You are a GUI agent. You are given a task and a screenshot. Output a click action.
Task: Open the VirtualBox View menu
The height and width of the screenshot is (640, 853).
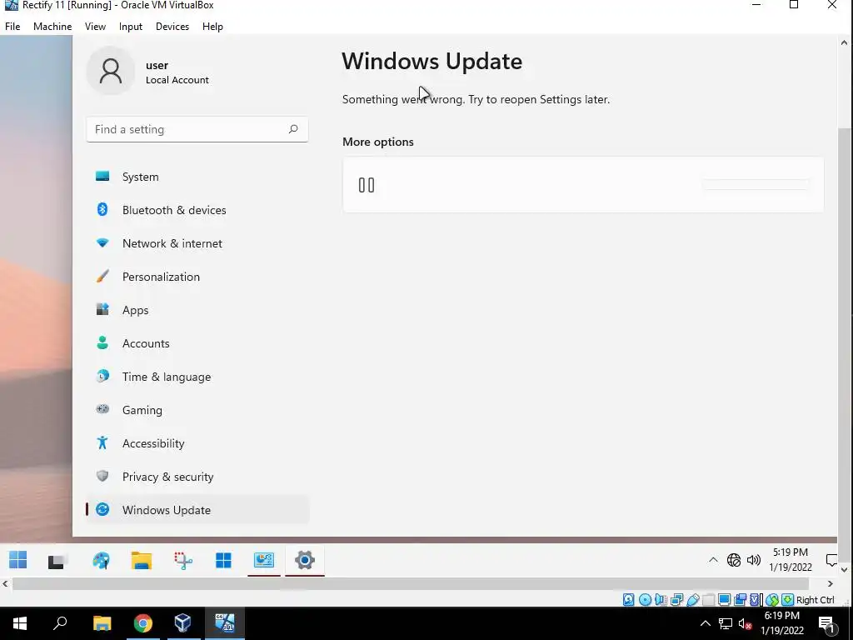pos(95,26)
